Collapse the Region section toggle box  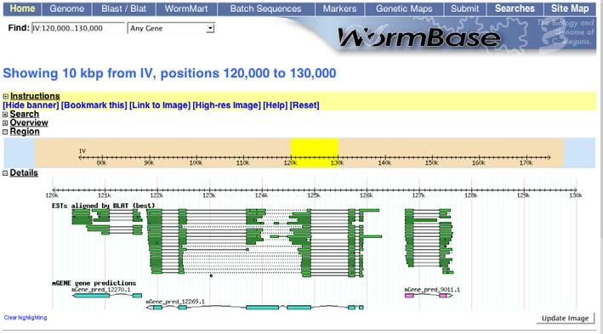point(5,132)
